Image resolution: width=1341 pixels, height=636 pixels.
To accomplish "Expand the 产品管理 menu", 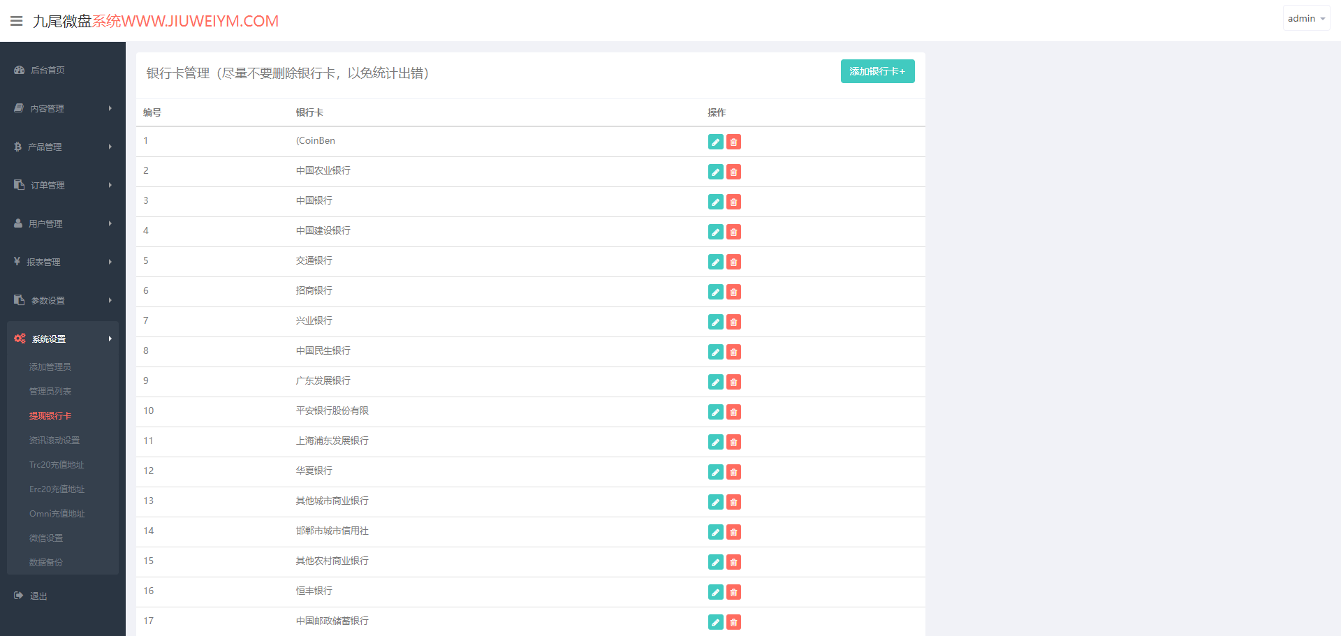I will coord(63,147).
